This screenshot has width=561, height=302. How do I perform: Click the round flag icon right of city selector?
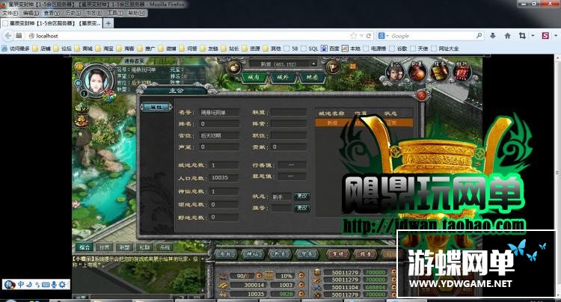(332, 67)
